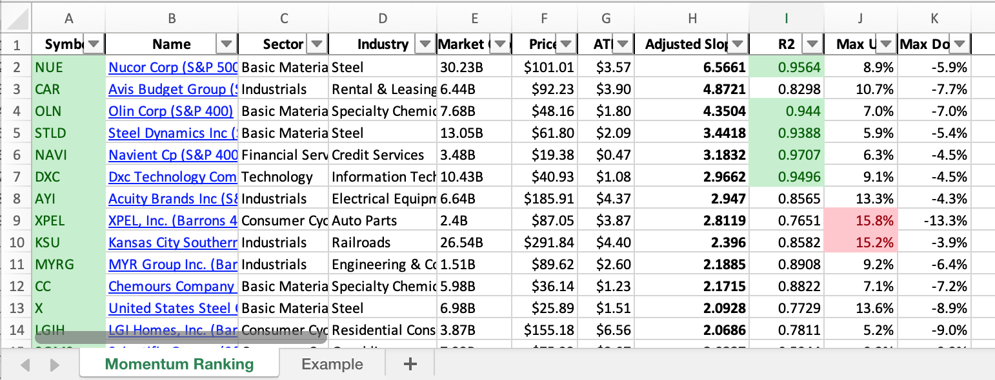Click the Steel Dynamics Inc link
The width and height of the screenshot is (995, 380).
(172, 133)
